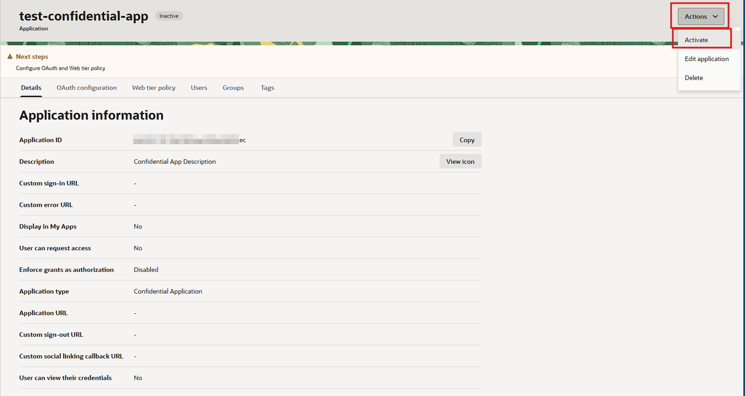This screenshot has width=745, height=396.
Task: Open the OAuth configuration tab
Action: (87, 88)
